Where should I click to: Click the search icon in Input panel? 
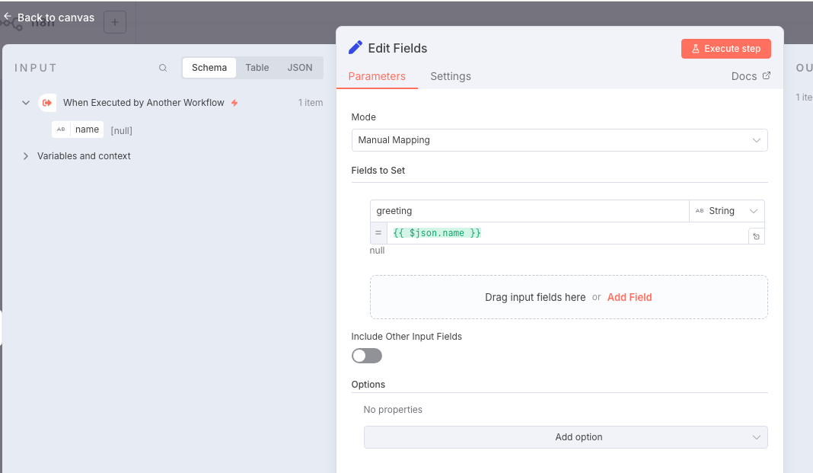[163, 68]
